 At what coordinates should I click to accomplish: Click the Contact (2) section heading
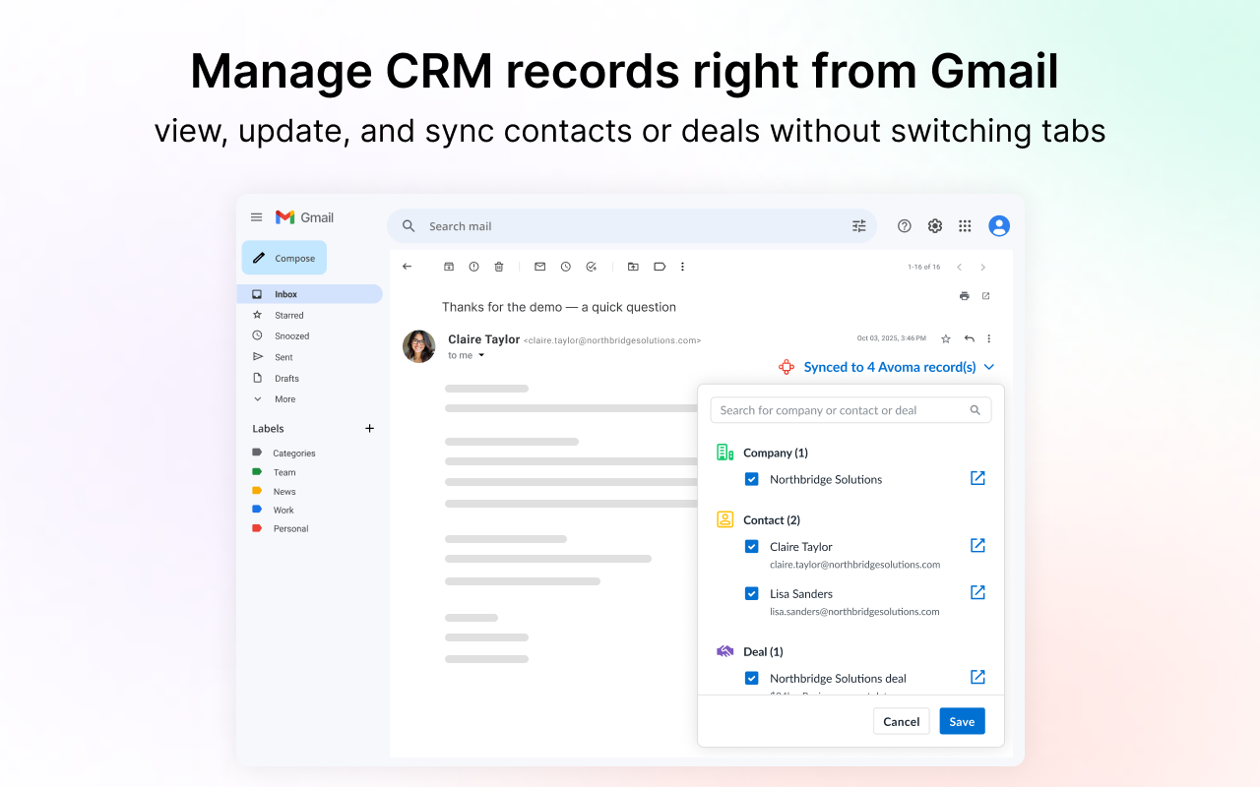(x=772, y=519)
